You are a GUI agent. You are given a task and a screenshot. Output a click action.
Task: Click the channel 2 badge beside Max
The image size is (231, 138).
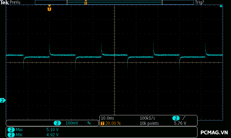[x=11, y=130]
